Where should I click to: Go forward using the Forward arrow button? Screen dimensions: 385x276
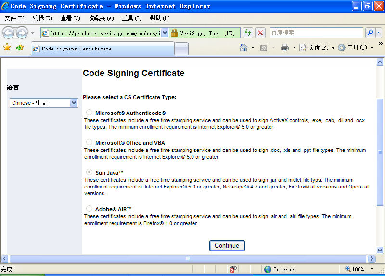22,33
